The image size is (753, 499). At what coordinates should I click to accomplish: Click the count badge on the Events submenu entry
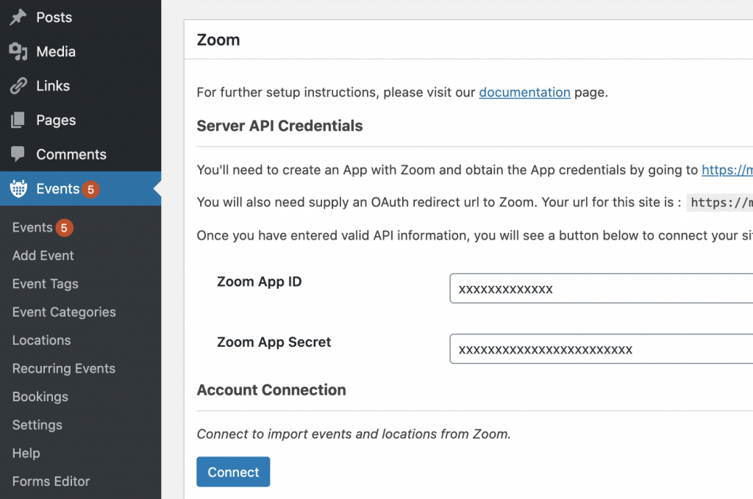coord(64,228)
